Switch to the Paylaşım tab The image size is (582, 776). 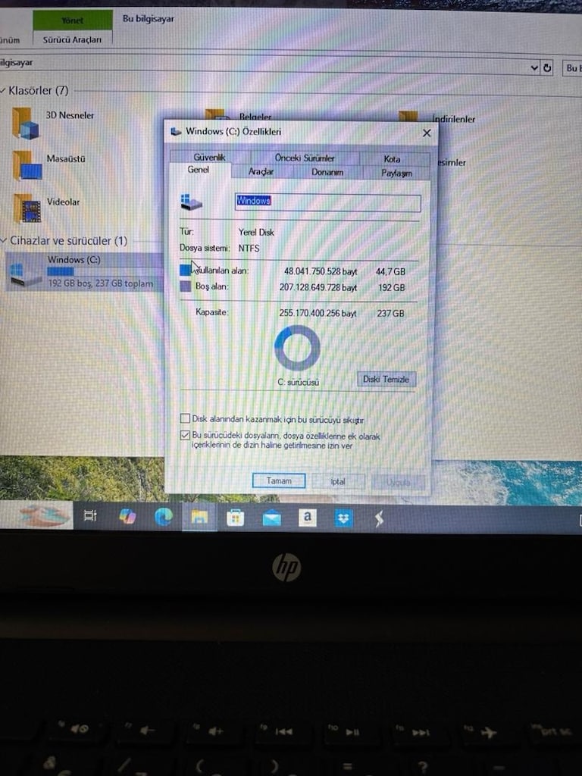[x=396, y=174]
